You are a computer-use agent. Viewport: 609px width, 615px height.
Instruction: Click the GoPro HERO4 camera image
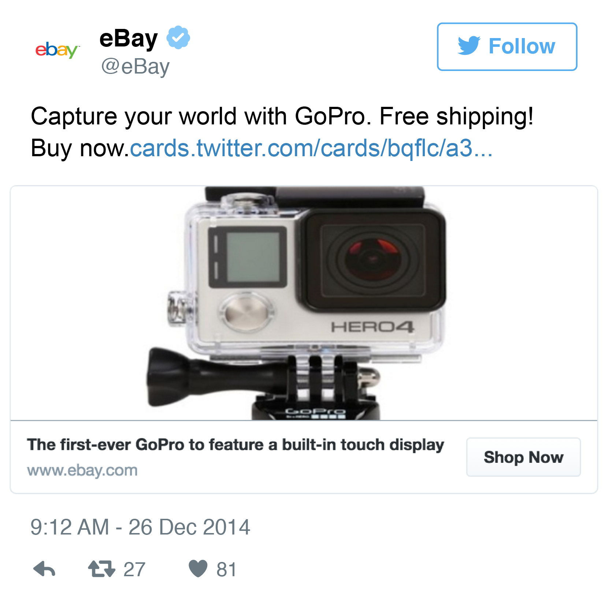pos(304,303)
